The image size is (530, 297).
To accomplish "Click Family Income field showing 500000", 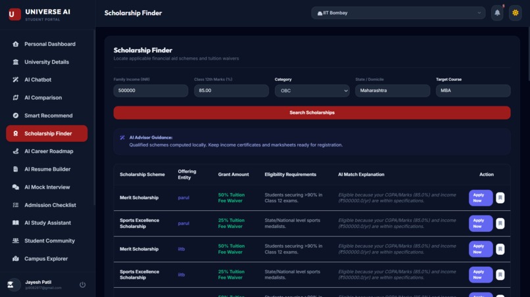I will click(151, 91).
